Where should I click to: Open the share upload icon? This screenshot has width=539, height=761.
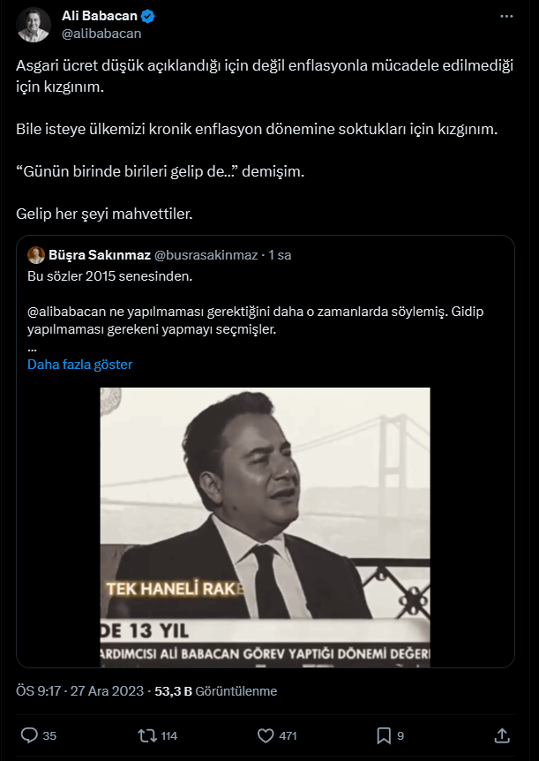point(502,735)
